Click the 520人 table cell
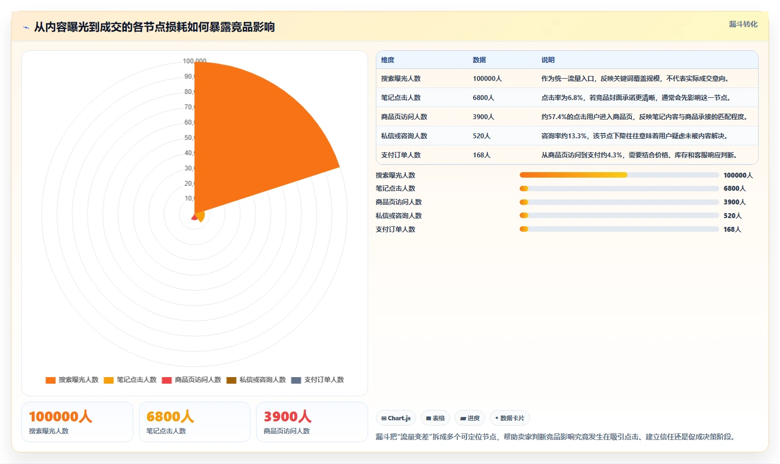 tap(482, 136)
